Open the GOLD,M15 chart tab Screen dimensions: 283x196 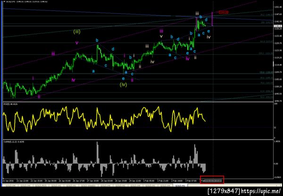coord(41,185)
